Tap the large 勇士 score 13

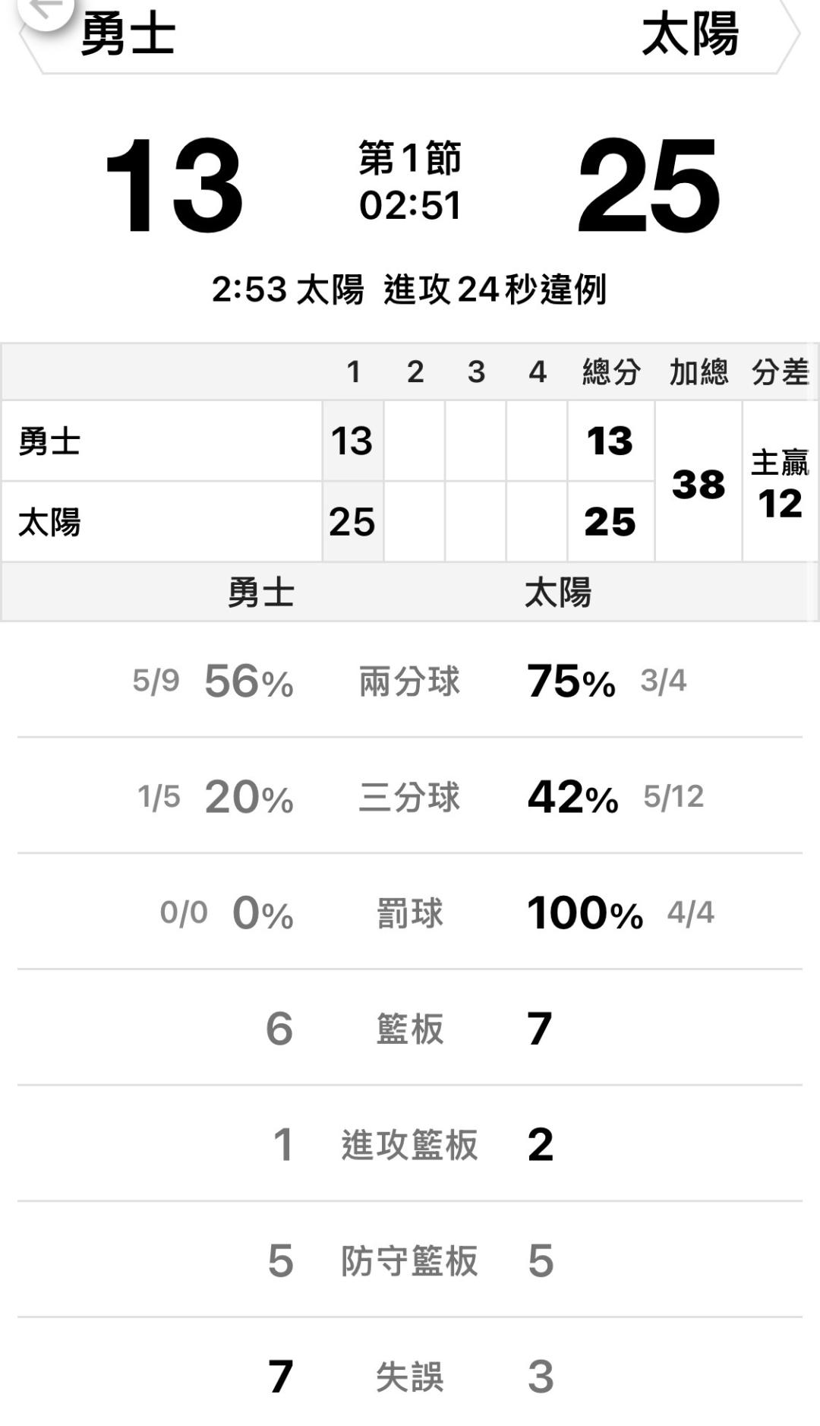tap(174, 186)
